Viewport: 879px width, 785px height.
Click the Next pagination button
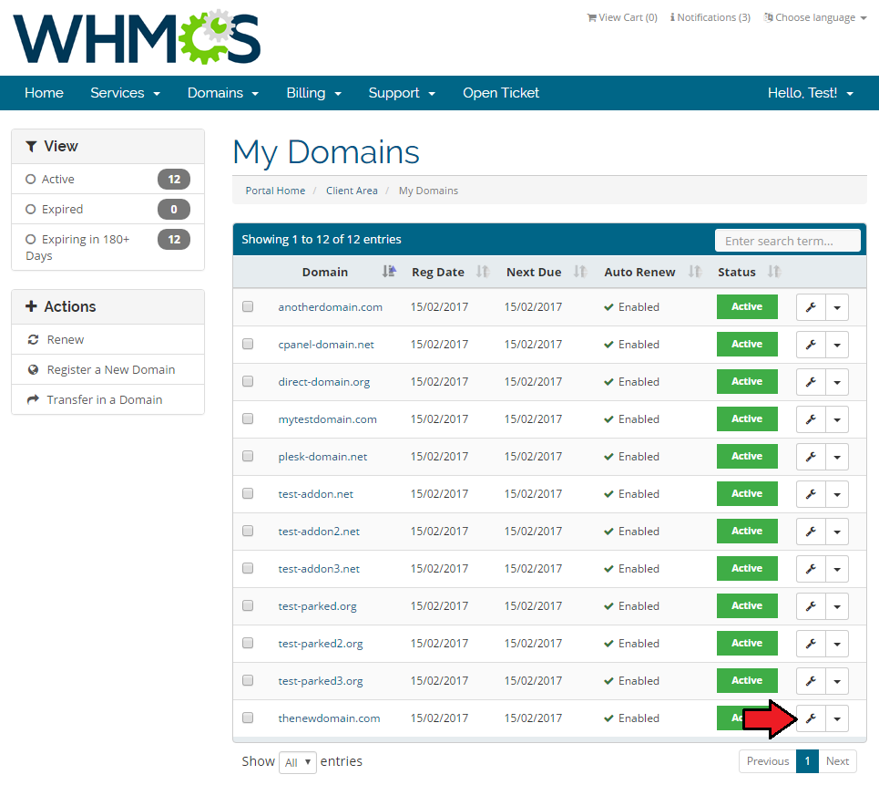click(x=837, y=761)
